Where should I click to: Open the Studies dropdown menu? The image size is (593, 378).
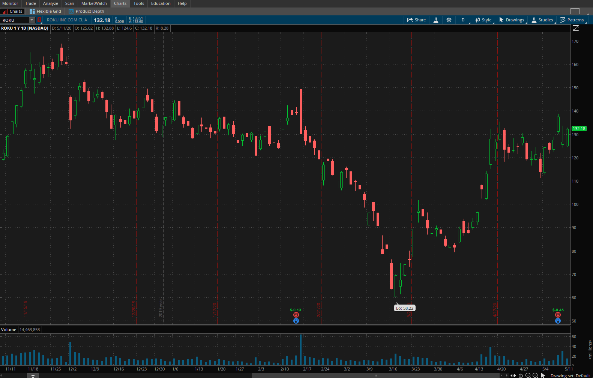point(542,20)
